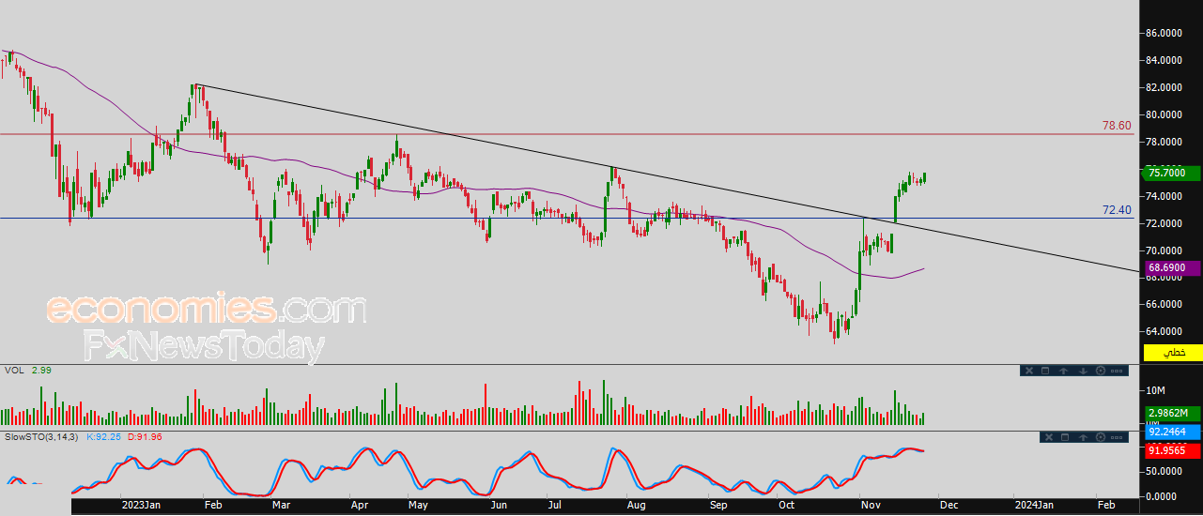1203x516 pixels.
Task: Select the green 75.7000 price tag
Action: pyautogui.click(x=1173, y=173)
